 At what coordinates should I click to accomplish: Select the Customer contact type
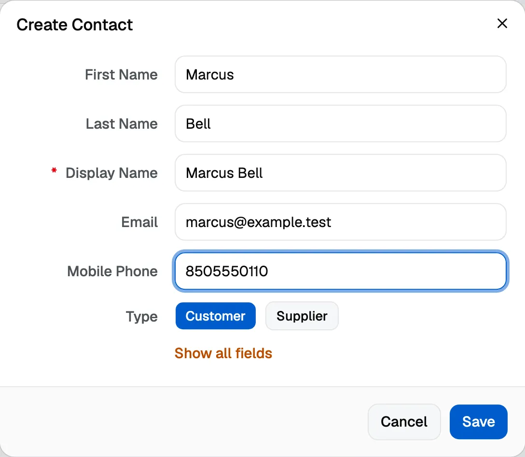tap(216, 316)
